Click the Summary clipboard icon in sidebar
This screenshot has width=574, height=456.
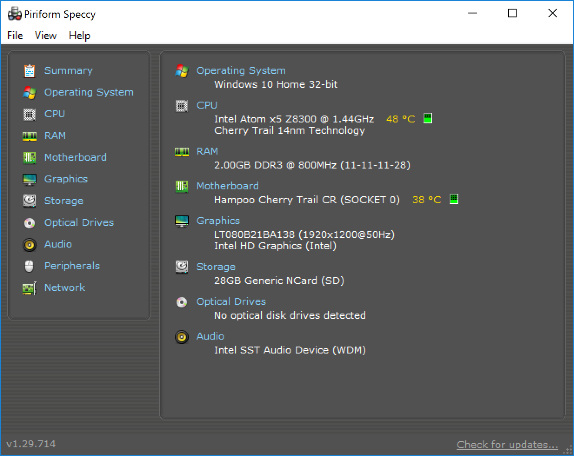coord(29,71)
